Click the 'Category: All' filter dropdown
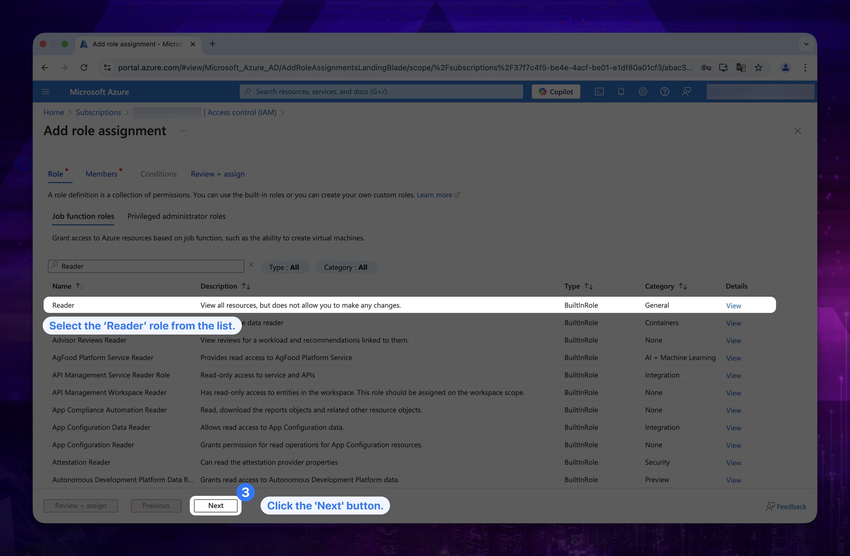850x556 pixels. click(346, 267)
